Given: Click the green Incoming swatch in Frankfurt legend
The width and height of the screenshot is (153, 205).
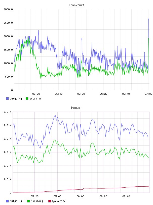Looking at the screenshot, I should (x=27, y=98).
